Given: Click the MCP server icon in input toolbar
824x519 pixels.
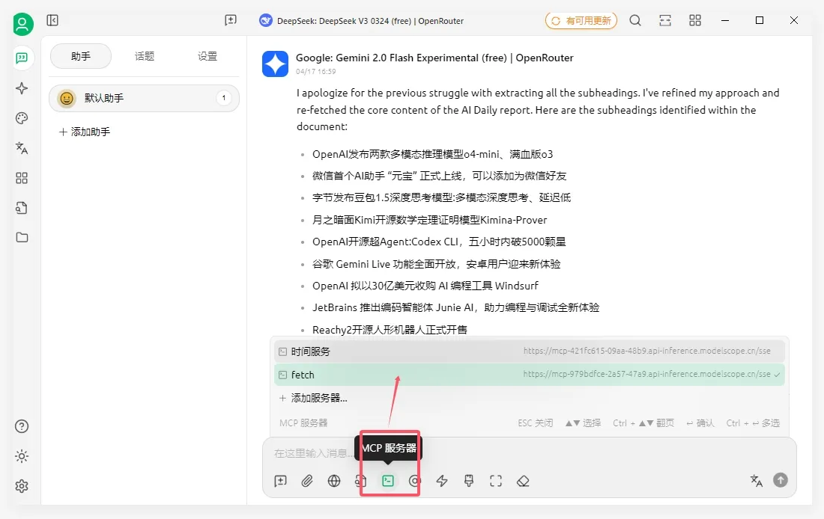Looking at the screenshot, I should 388,481.
